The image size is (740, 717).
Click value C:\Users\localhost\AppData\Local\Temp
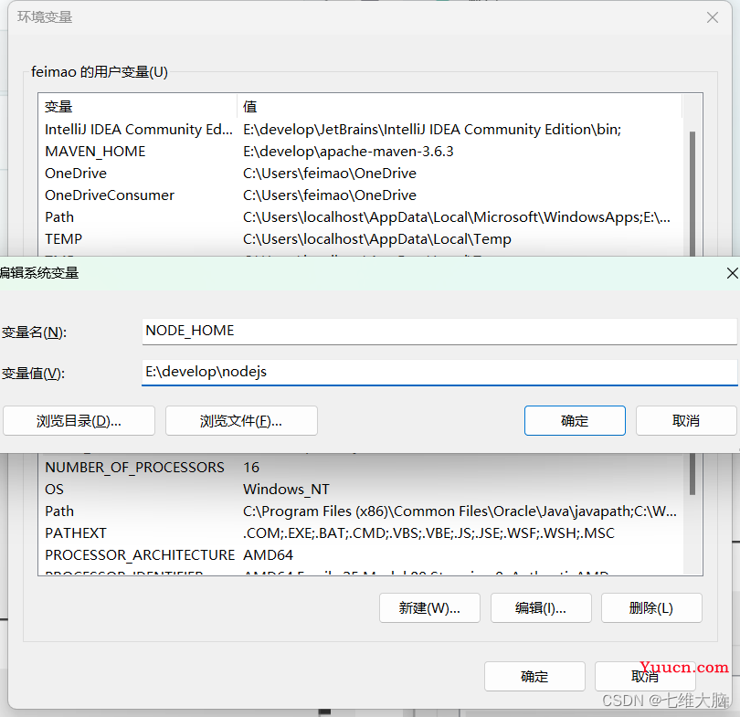[x=377, y=239]
